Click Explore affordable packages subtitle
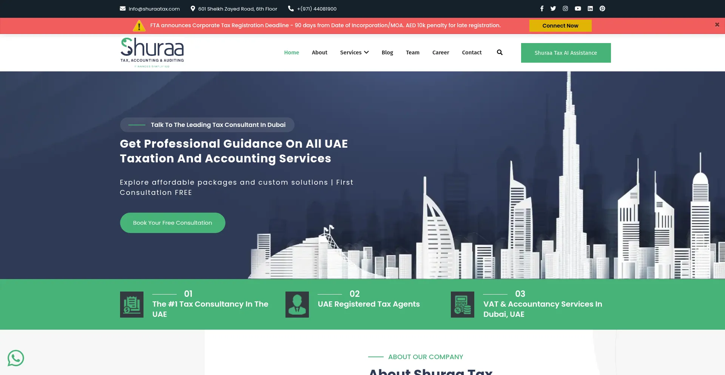This screenshot has height=375, width=725. pos(236,187)
